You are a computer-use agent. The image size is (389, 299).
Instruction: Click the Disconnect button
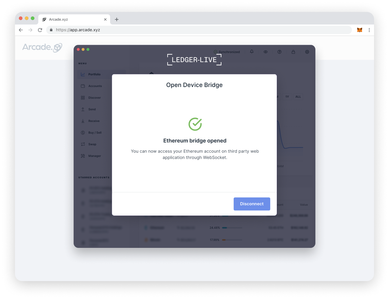coord(252,204)
